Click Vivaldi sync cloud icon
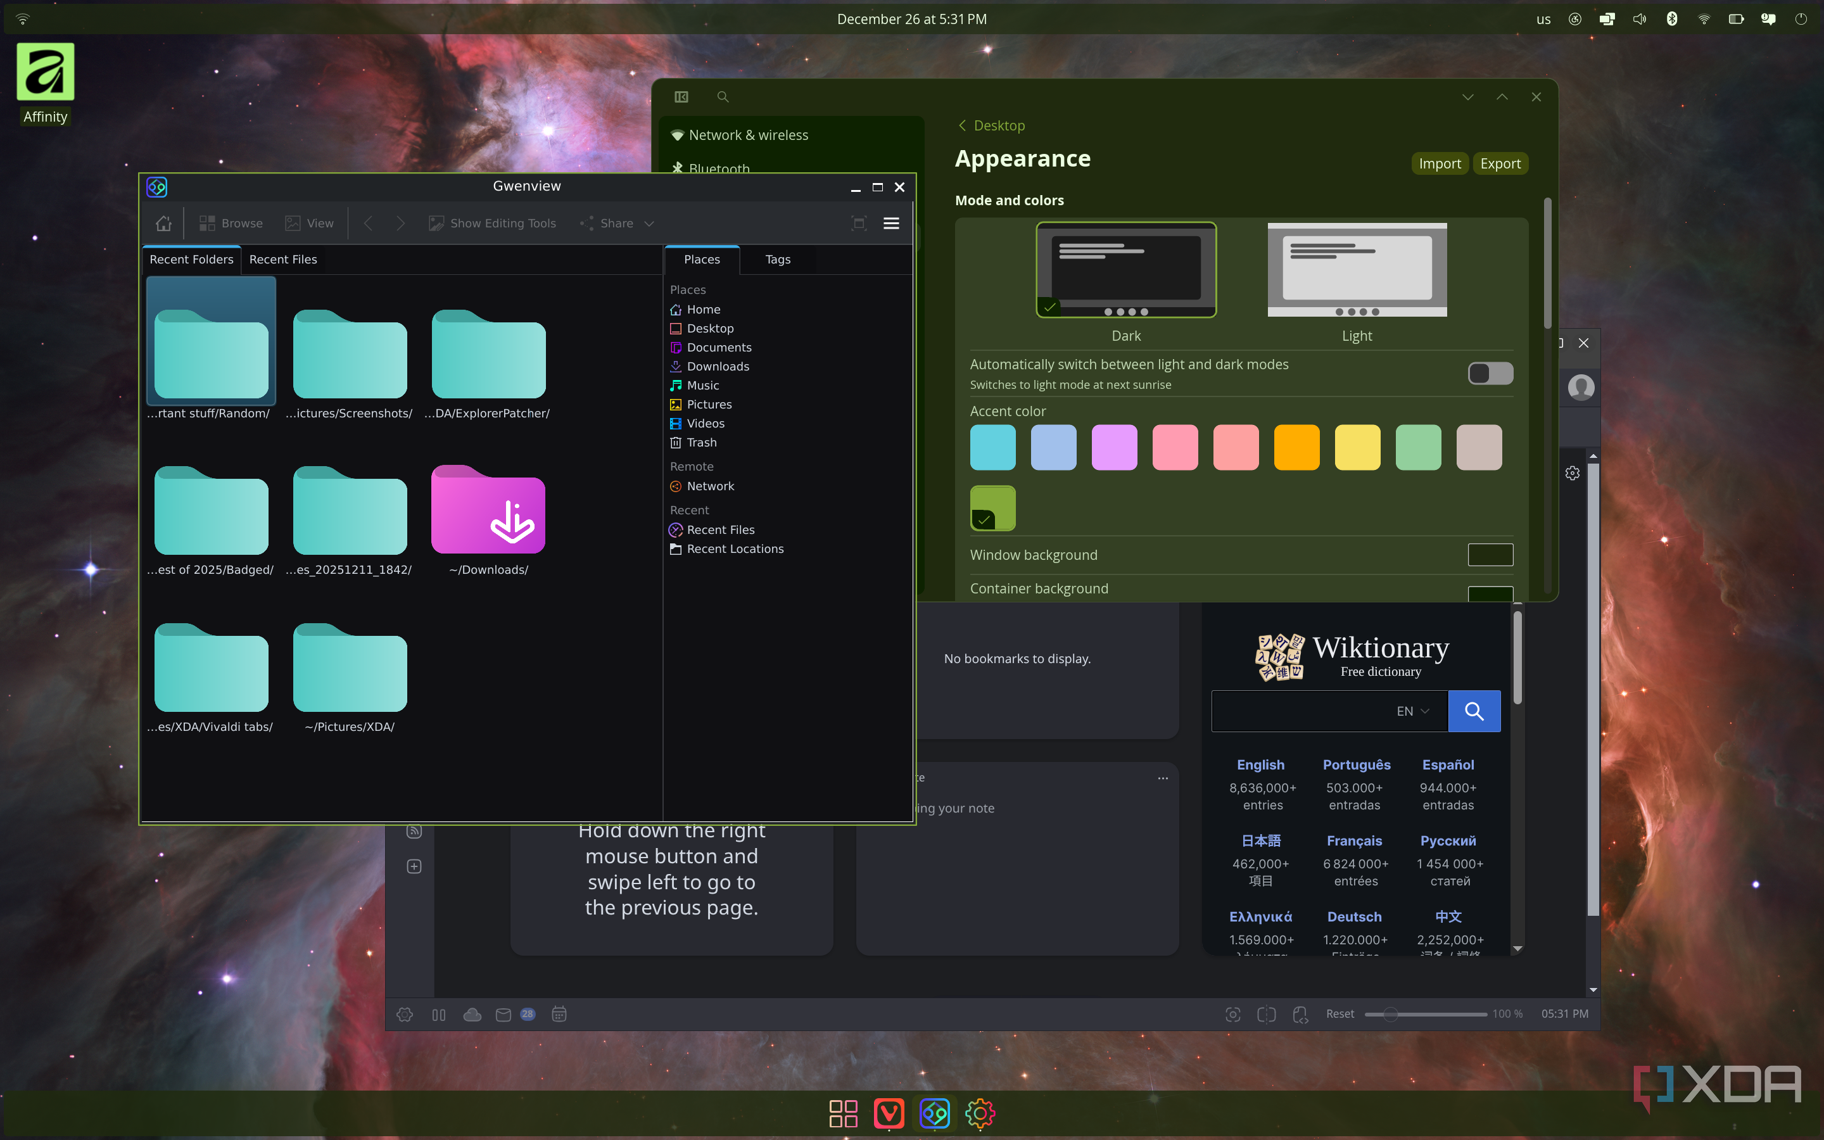Viewport: 1824px width, 1140px height. (472, 1015)
